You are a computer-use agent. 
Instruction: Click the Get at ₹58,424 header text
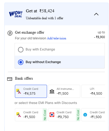tap(40, 11)
